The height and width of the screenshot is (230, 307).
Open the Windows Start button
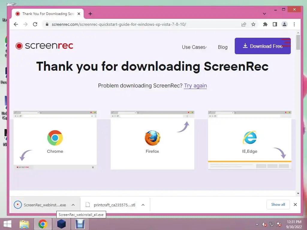click(7, 224)
